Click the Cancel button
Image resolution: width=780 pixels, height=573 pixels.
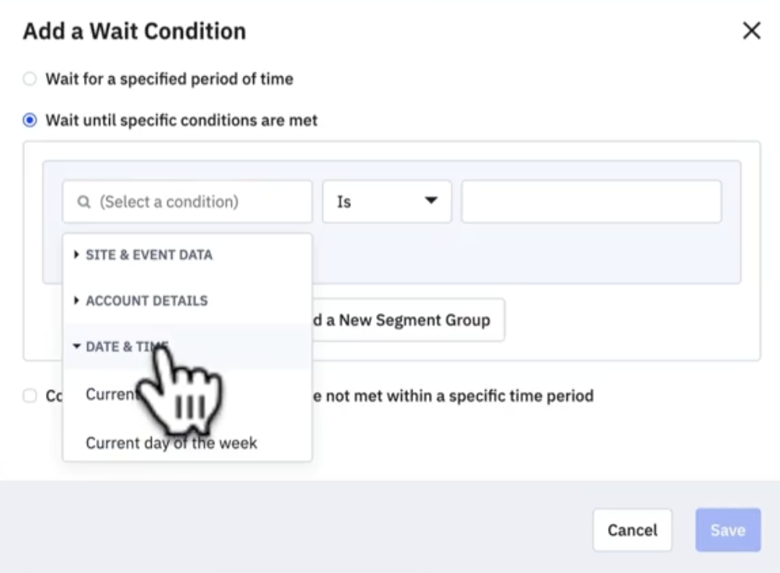[632, 530]
